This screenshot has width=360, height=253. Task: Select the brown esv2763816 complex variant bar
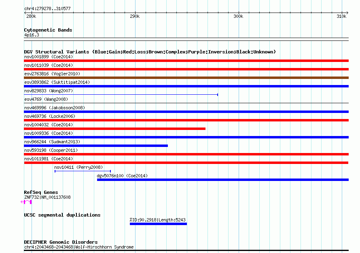click(x=186, y=78)
